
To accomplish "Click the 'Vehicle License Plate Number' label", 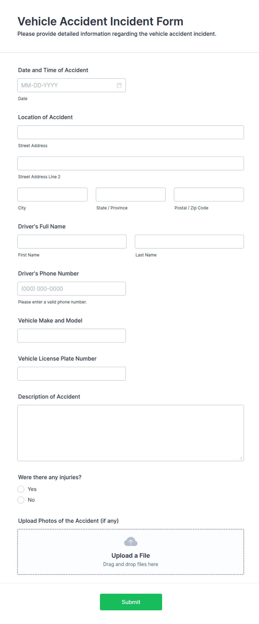I will click(57, 359).
